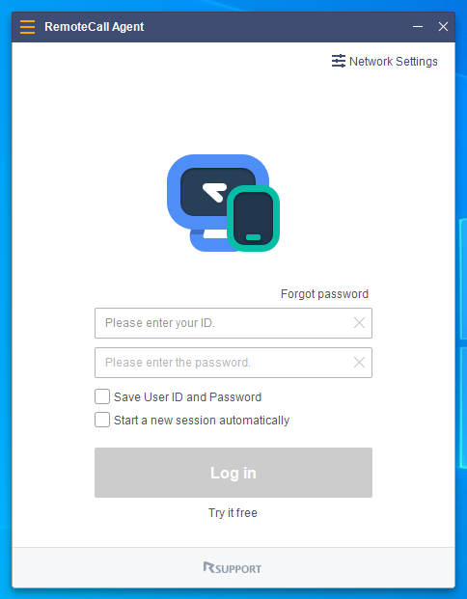This screenshot has width=467, height=599.
Task: Enable Save User ID and Password checkbox
Action: click(102, 396)
